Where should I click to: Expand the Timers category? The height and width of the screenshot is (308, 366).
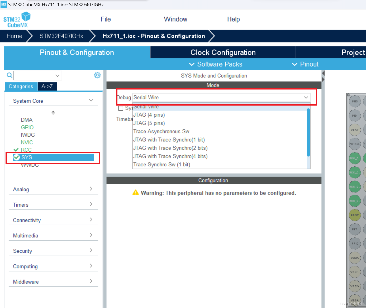click(53, 205)
